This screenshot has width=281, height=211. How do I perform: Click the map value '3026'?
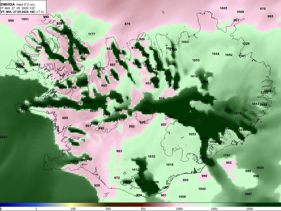click(146, 111)
